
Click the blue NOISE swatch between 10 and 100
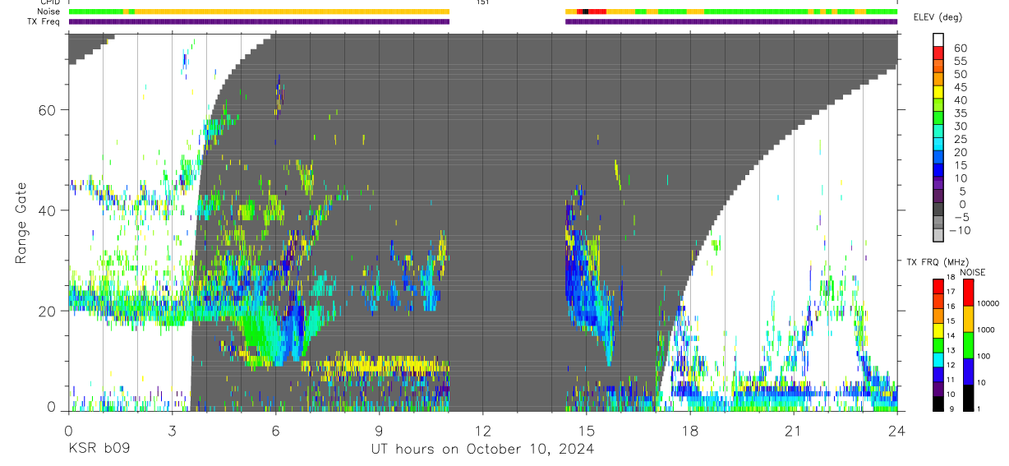click(969, 371)
